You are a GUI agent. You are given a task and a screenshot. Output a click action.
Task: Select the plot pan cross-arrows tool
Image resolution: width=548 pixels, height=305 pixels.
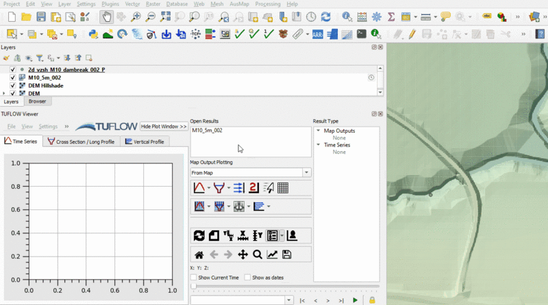(x=242, y=254)
